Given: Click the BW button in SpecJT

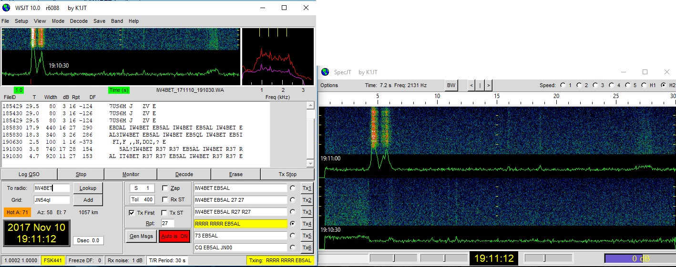Looking at the screenshot, I should click(451, 85).
